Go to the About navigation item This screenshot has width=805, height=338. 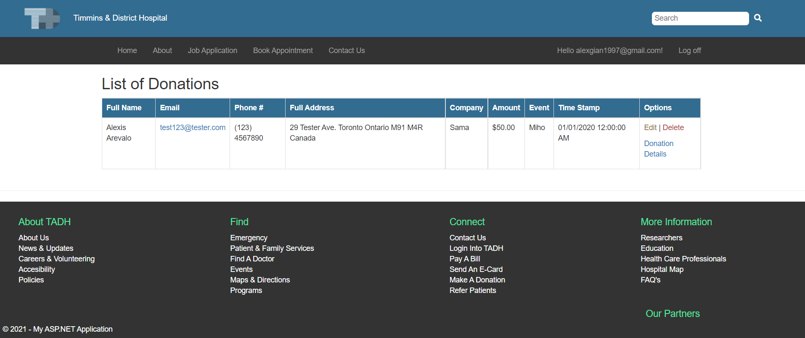(x=162, y=51)
